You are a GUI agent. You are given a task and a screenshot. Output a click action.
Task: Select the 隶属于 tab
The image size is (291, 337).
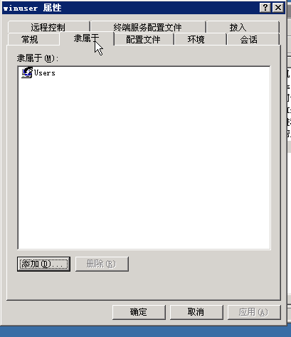pos(87,38)
